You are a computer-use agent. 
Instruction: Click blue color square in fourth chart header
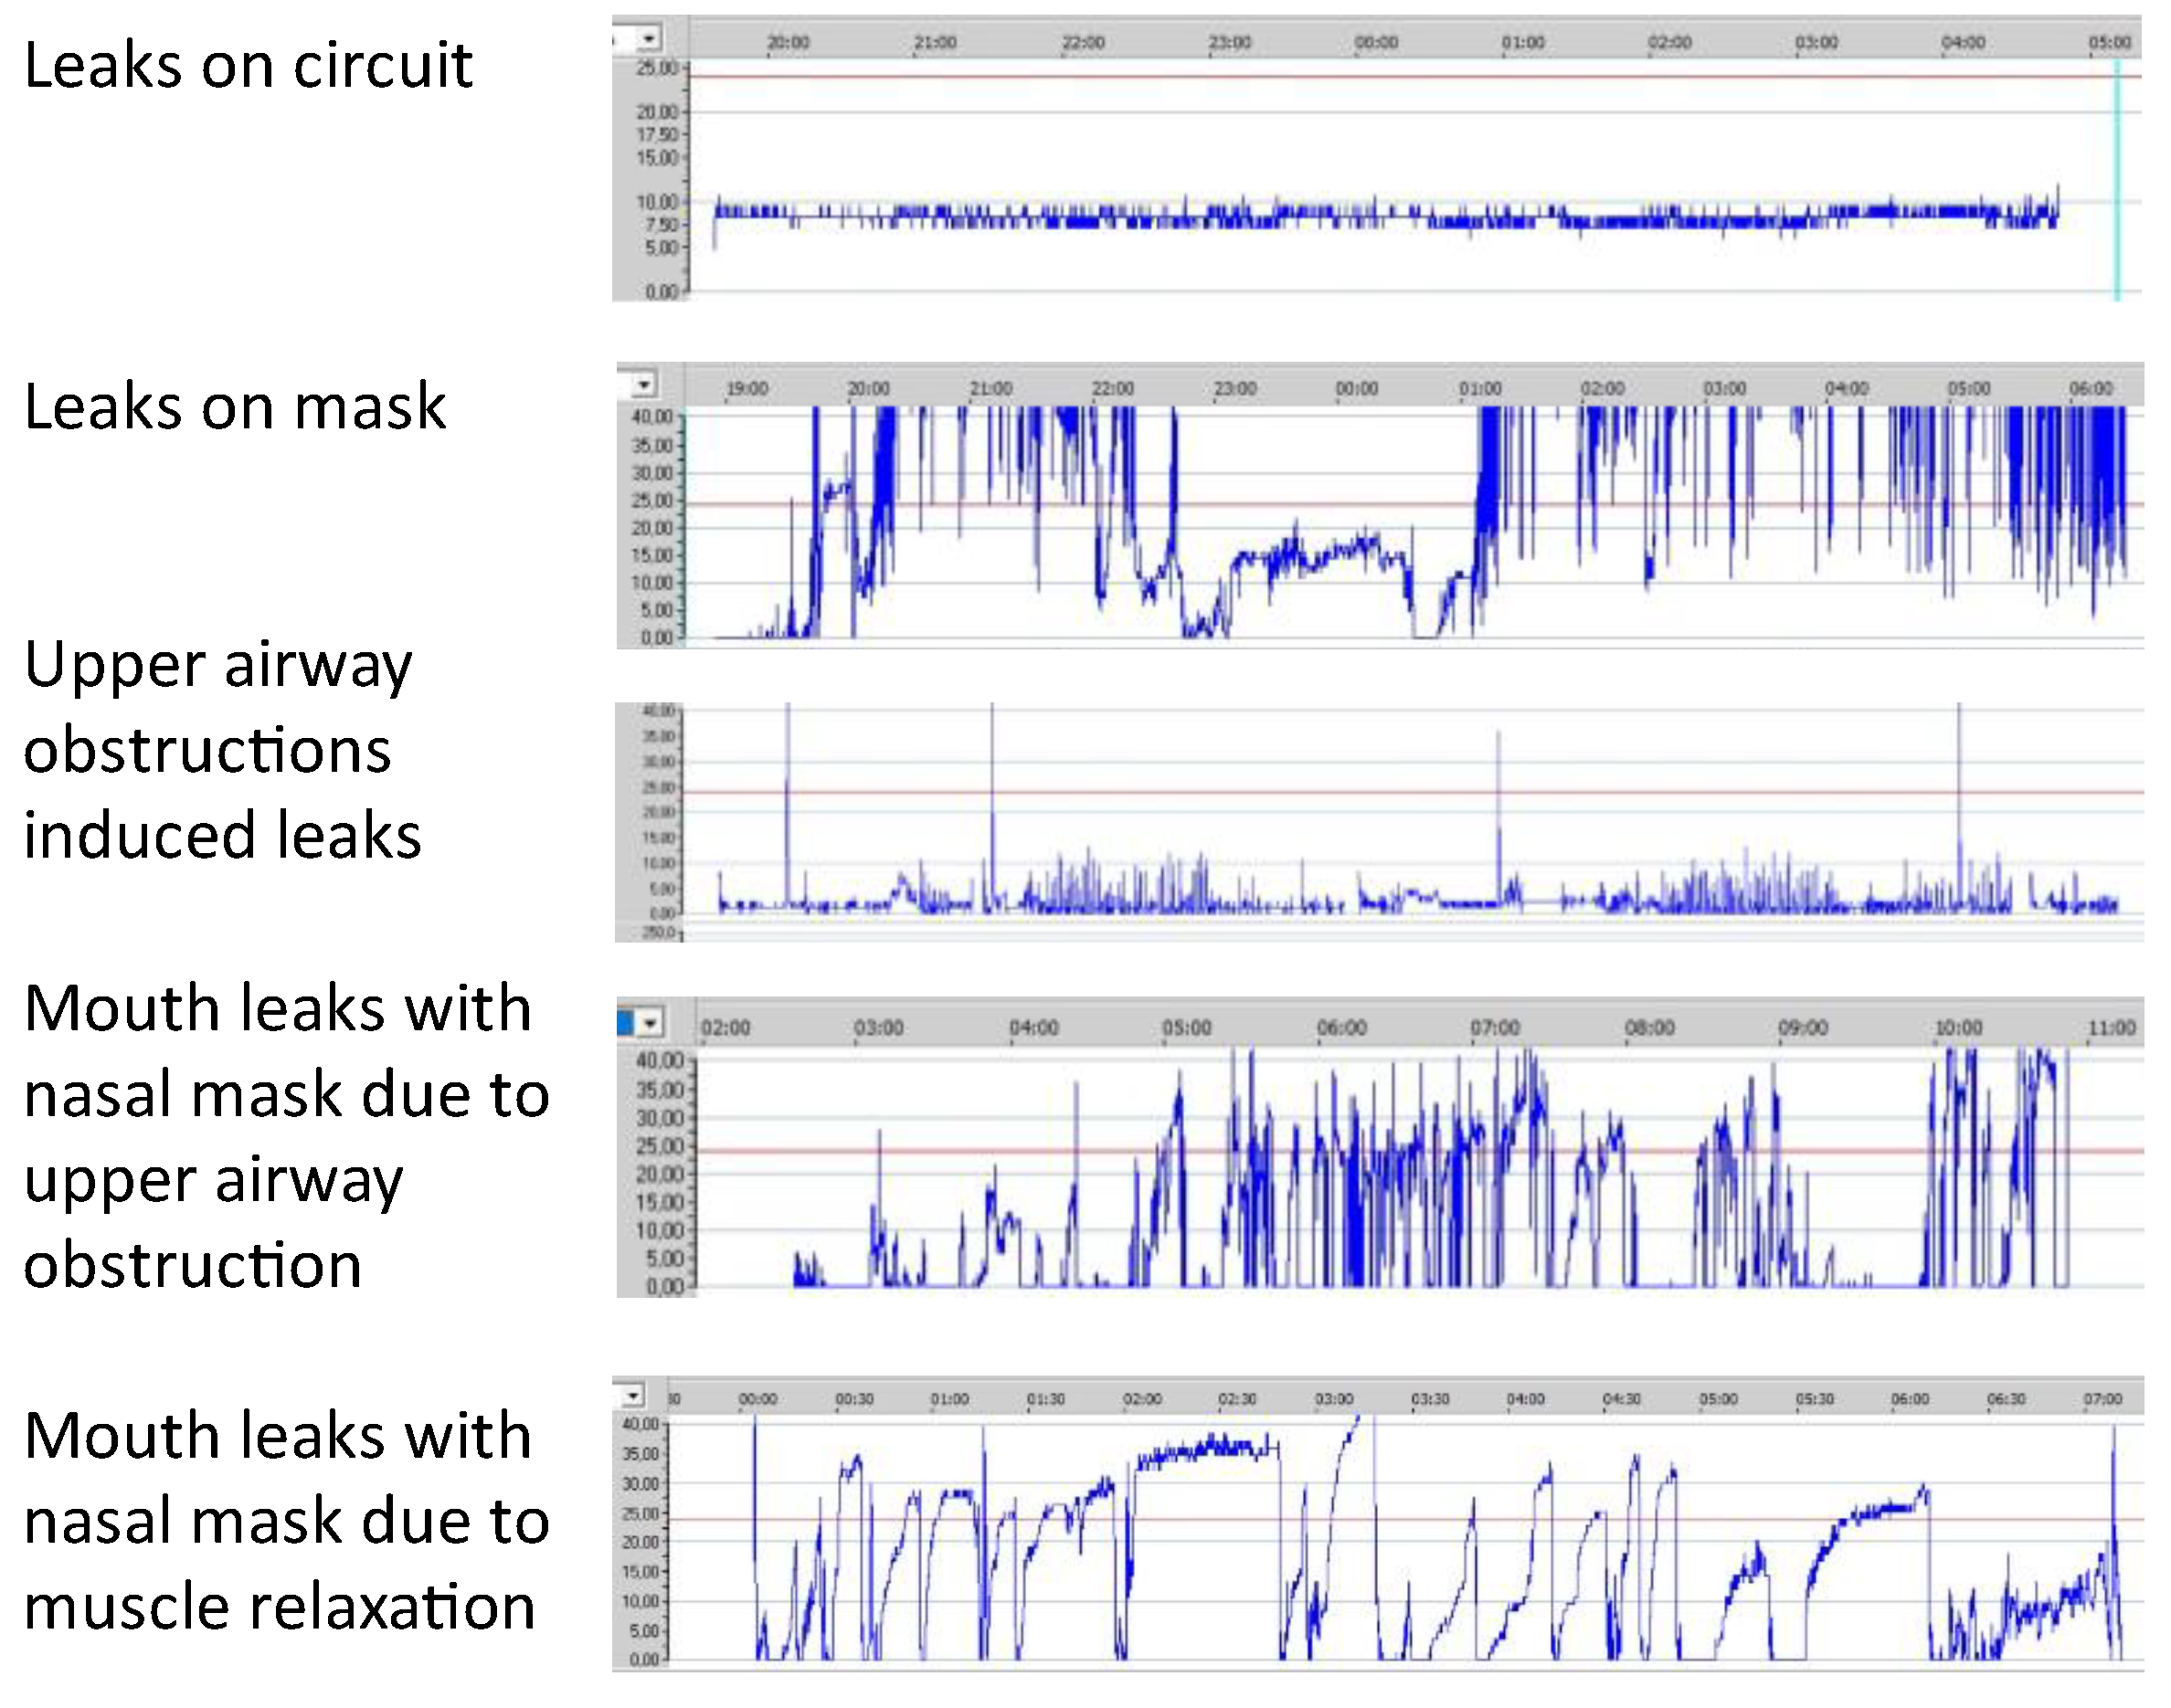click(625, 1023)
